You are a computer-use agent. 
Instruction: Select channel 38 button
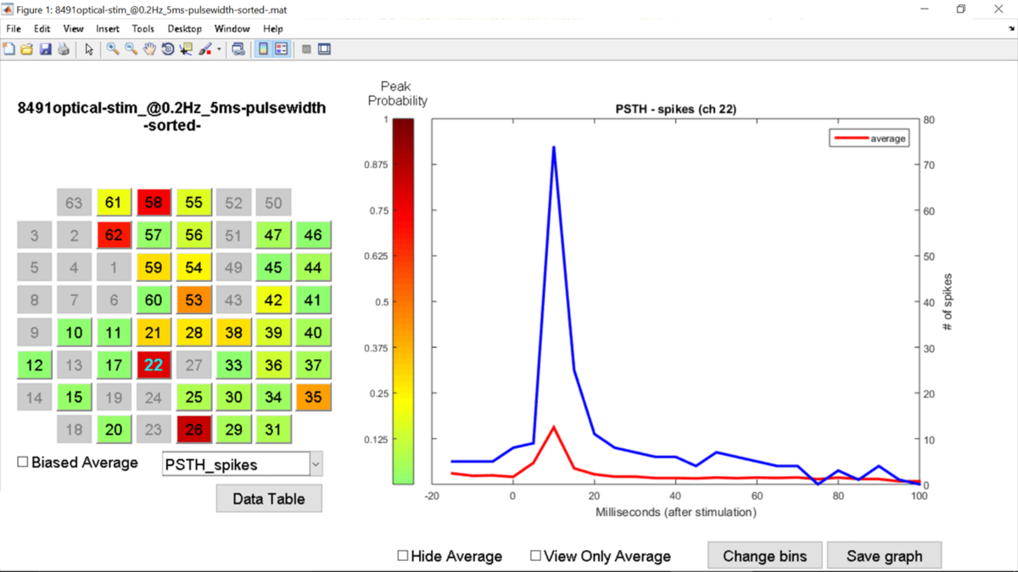[233, 333]
